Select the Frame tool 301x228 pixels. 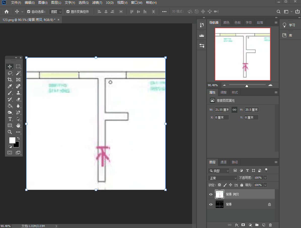coord(18,80)
